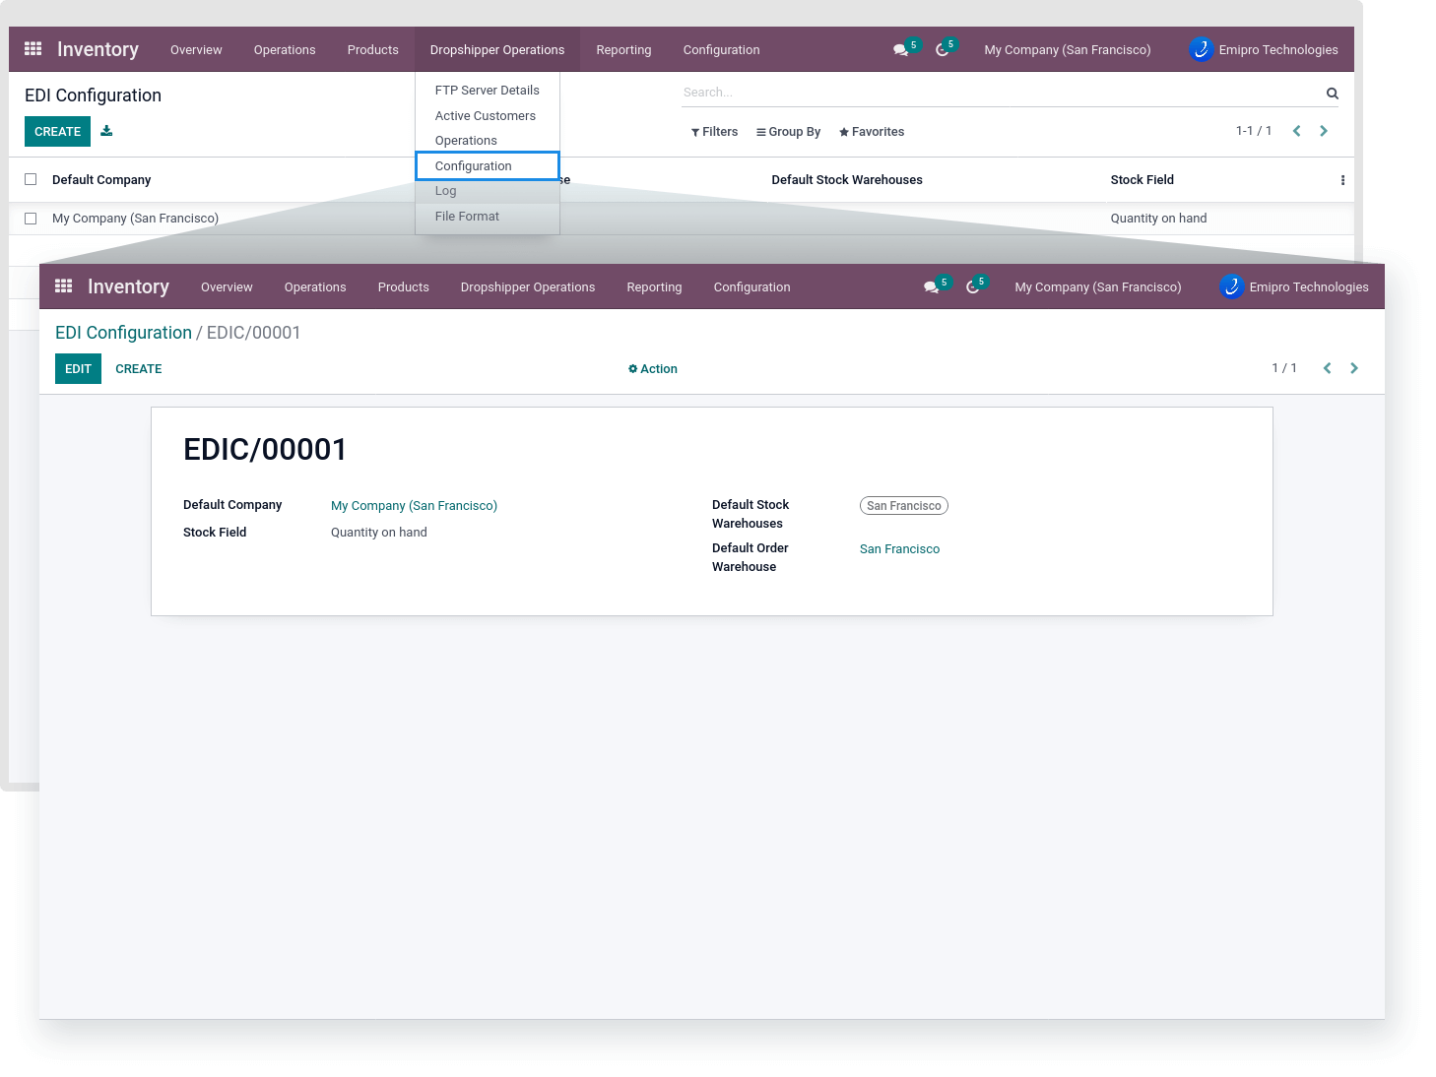The width and height of the screenshot is (1436, 1077).
Task: Select Active Customers from dropdown menu
Action: 486,115
